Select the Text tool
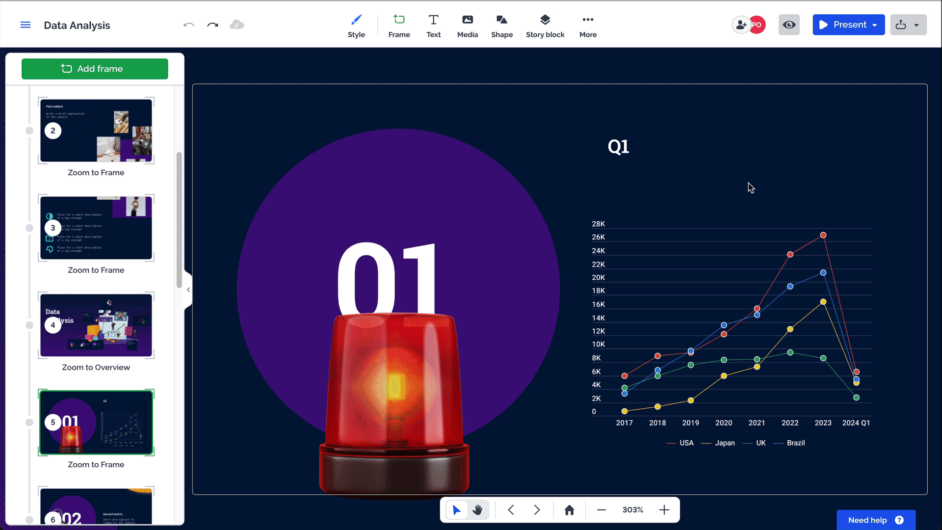Screen dimensions: 942x530 point(433,26)
